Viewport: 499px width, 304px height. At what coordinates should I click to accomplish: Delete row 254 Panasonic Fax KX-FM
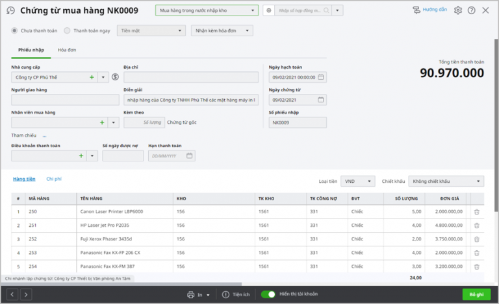(476, 267)
